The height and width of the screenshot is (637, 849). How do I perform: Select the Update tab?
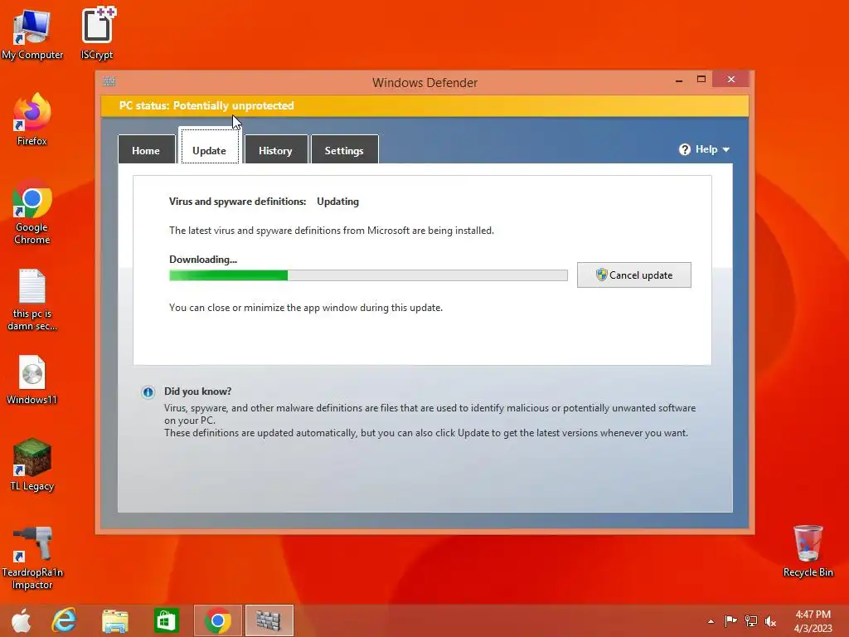click(x=209, y=146)
